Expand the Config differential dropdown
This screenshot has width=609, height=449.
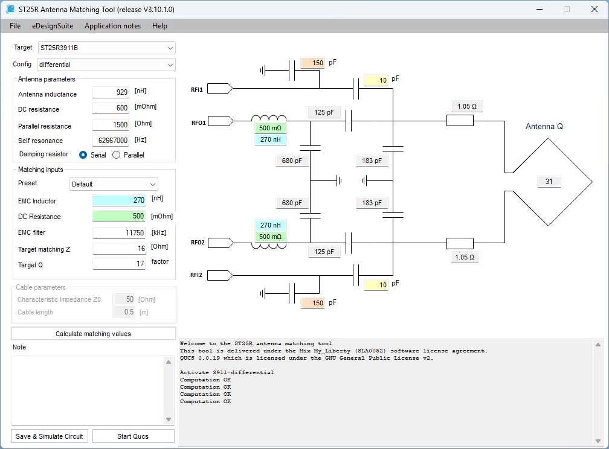(x=106, y=65)
